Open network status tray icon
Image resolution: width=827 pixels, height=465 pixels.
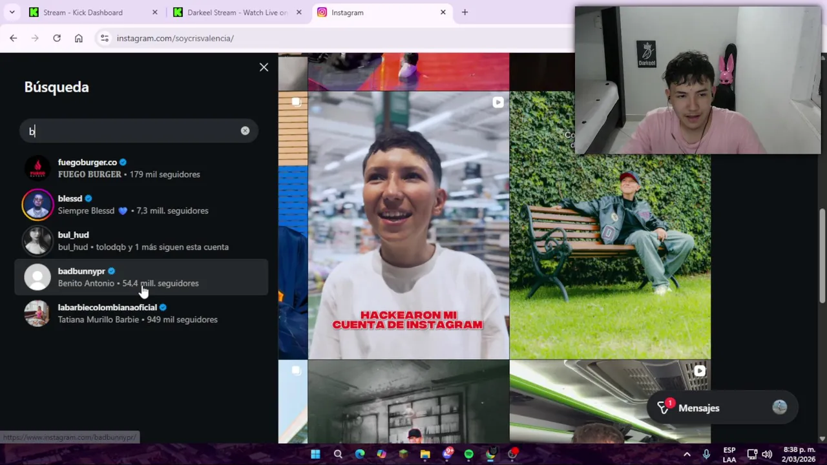752,454
